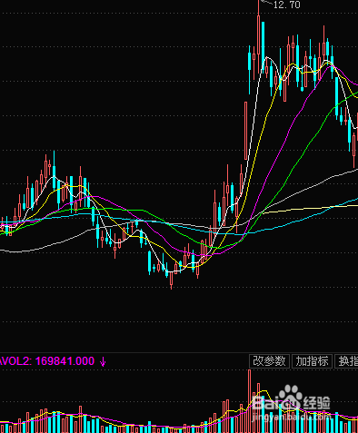The width and height of the screenshot is (358, 433).
Task: Click the 改参数 button
Action: (x=269, y=361)
